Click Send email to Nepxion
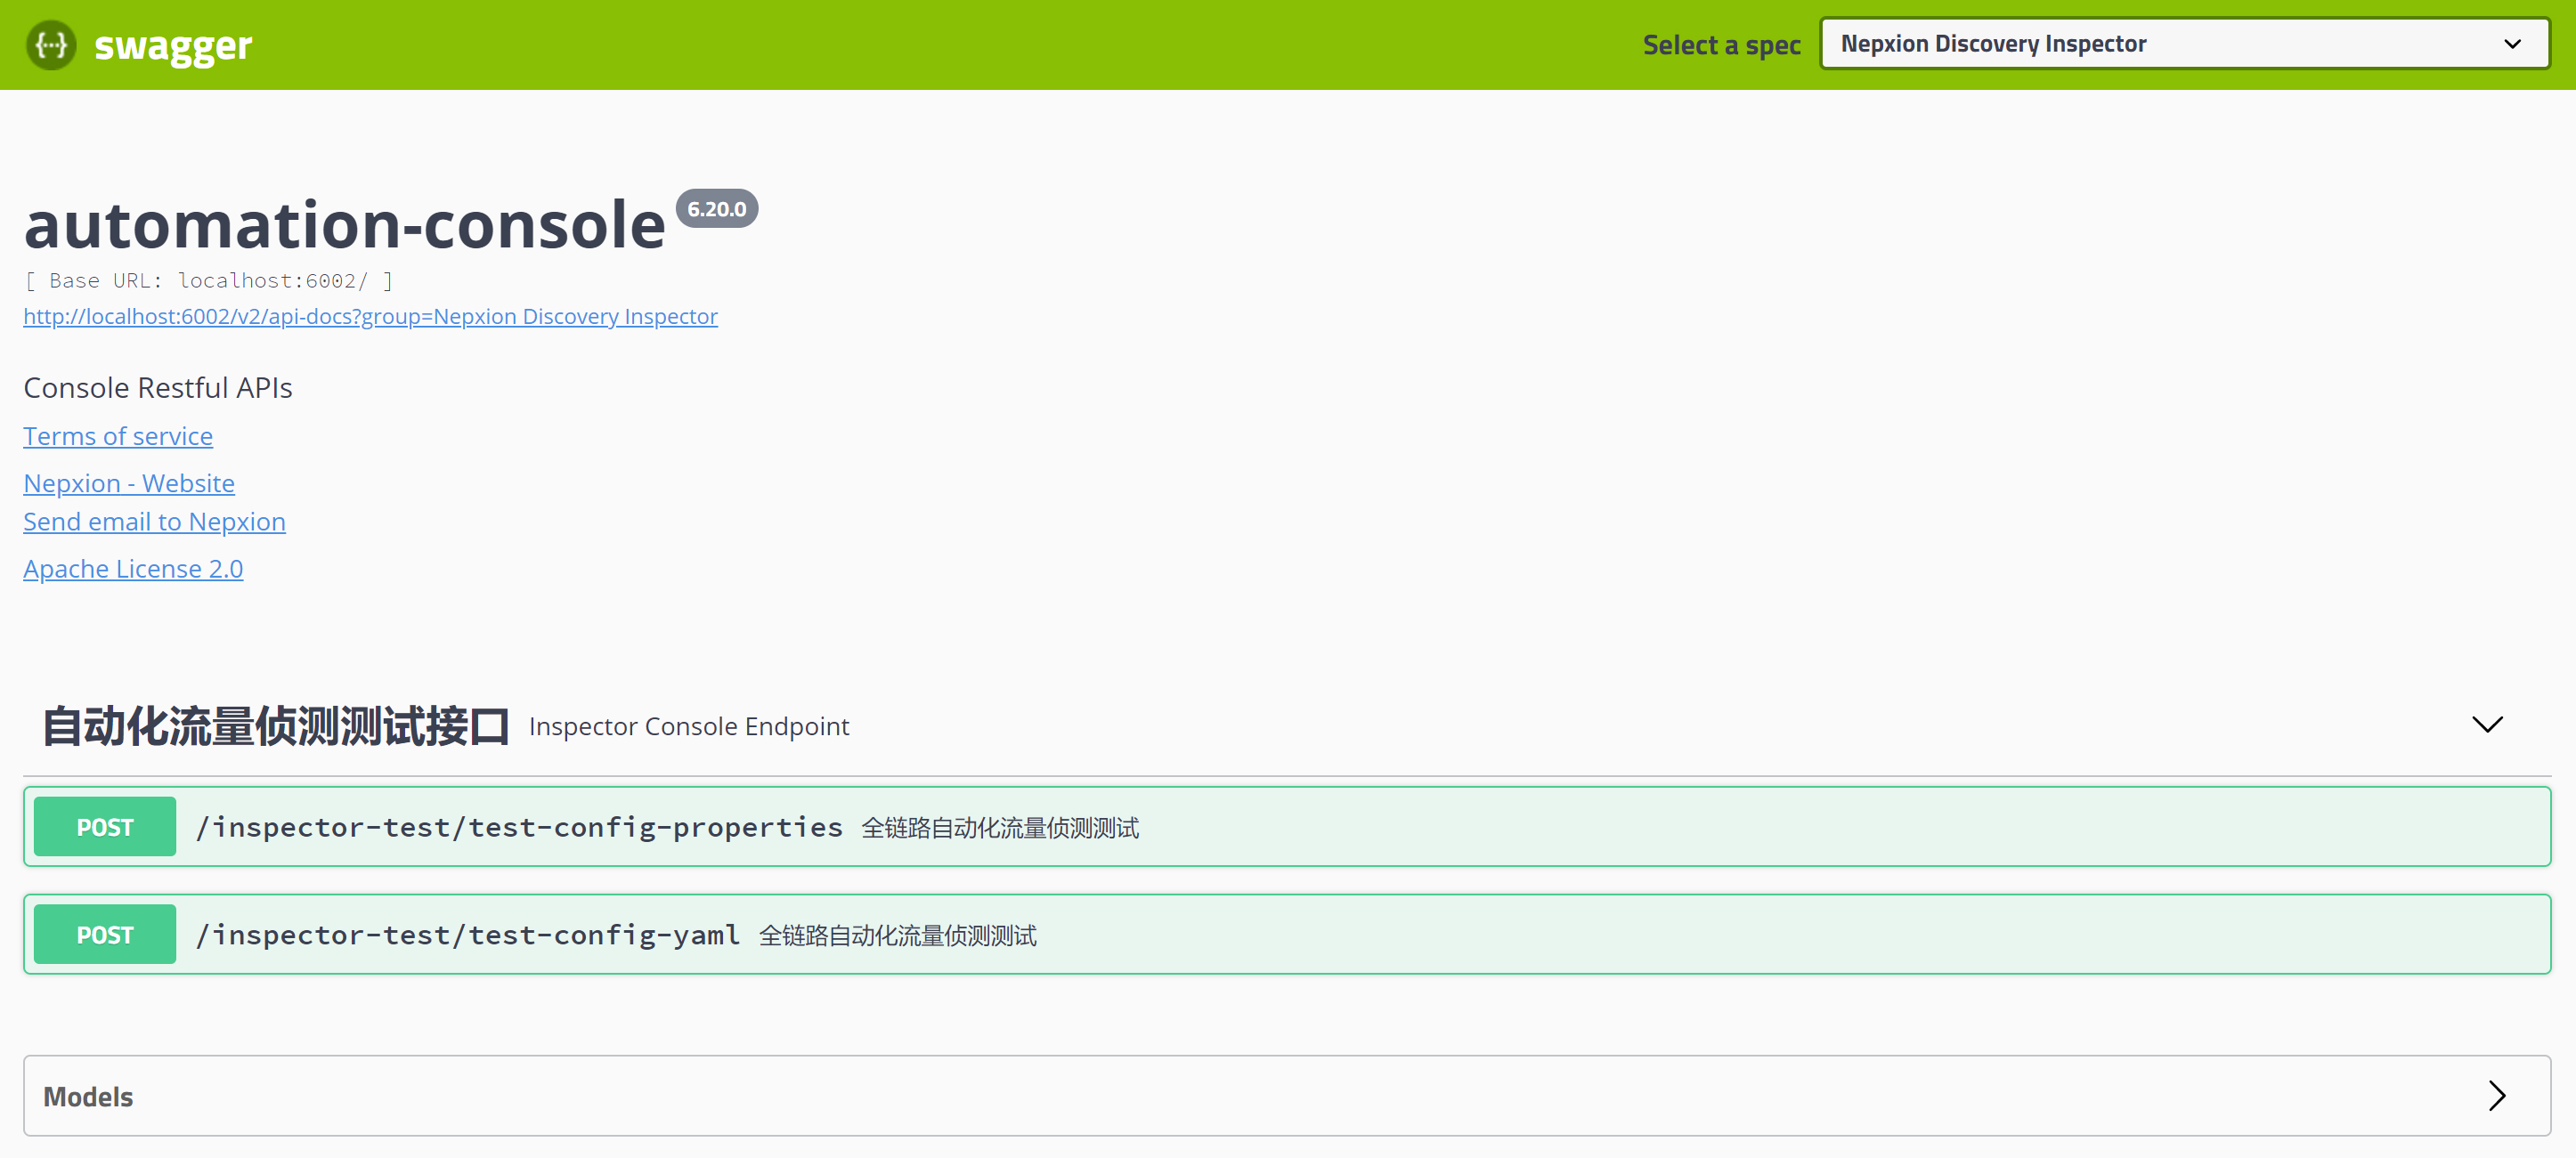Screen dimensions: 2576x1158 154,522
